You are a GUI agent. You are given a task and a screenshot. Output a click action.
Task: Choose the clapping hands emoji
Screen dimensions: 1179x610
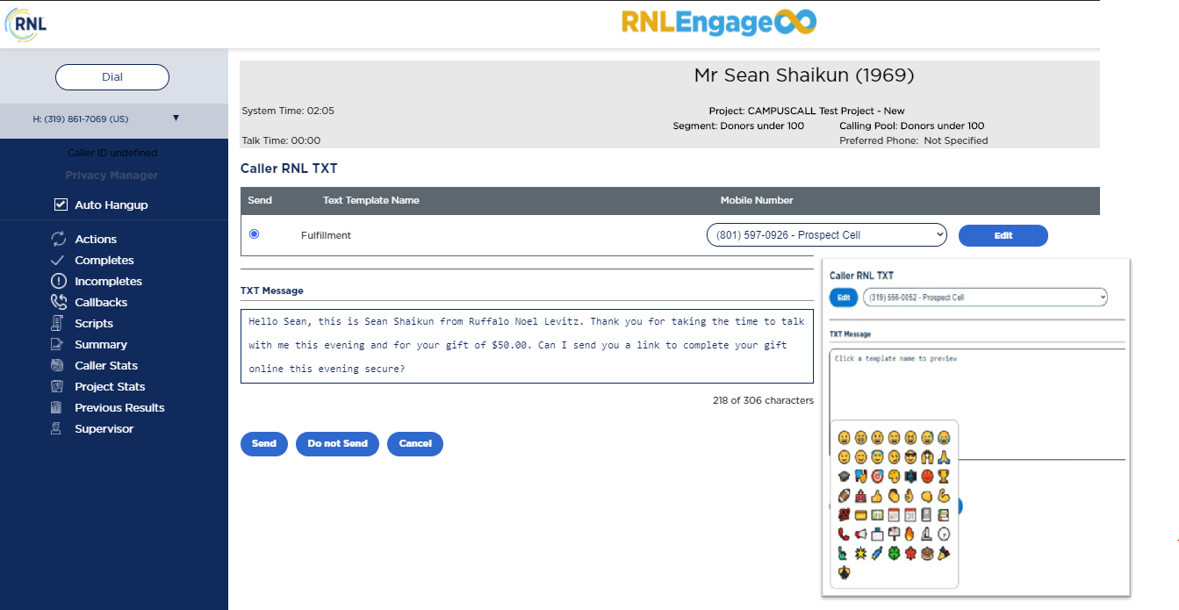pos(894,496)
